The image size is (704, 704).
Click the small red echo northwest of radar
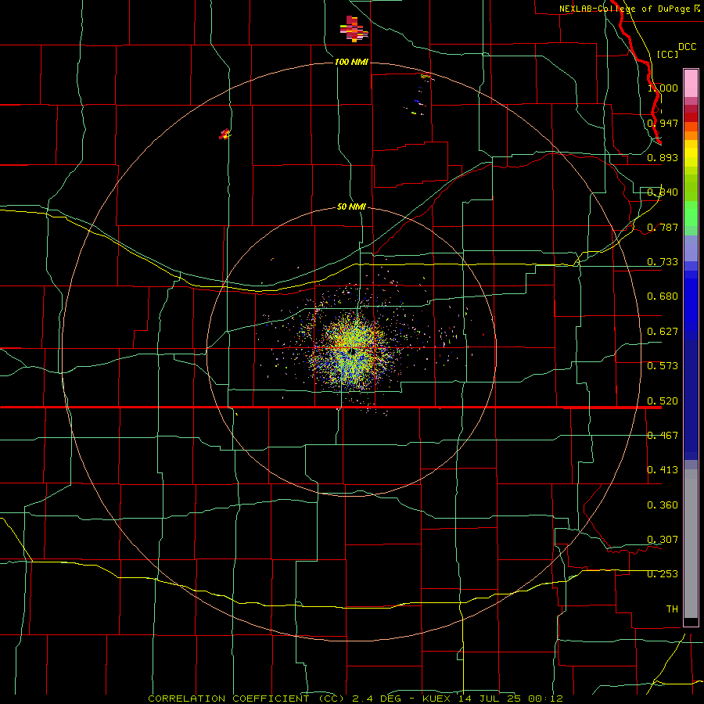pyautogui.click(x=224, y=134)
